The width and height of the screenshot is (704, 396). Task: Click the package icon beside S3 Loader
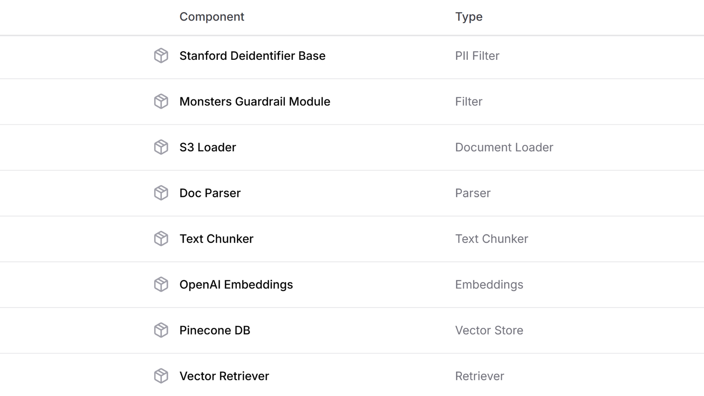pos(161,147)
